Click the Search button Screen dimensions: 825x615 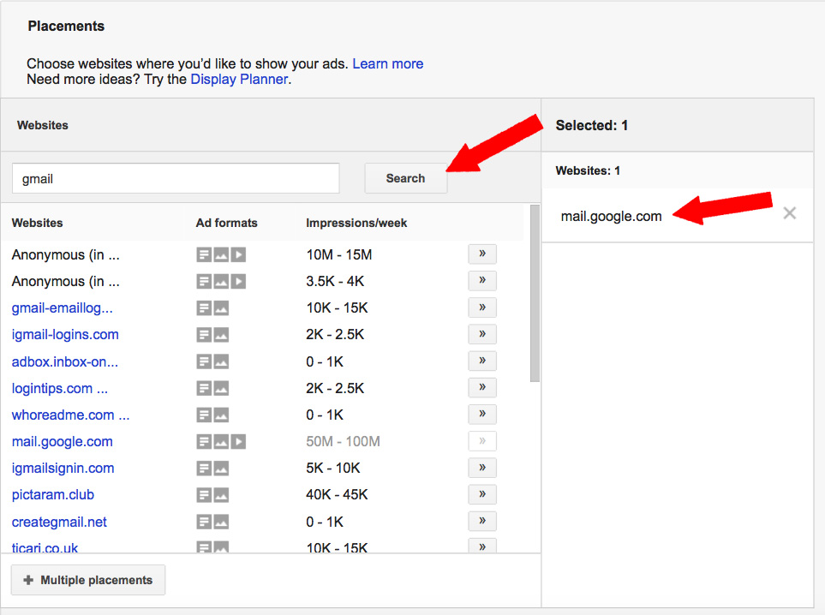(406, 178)
